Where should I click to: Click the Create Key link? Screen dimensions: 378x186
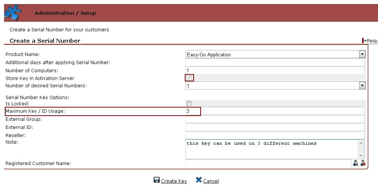(174, 181)
